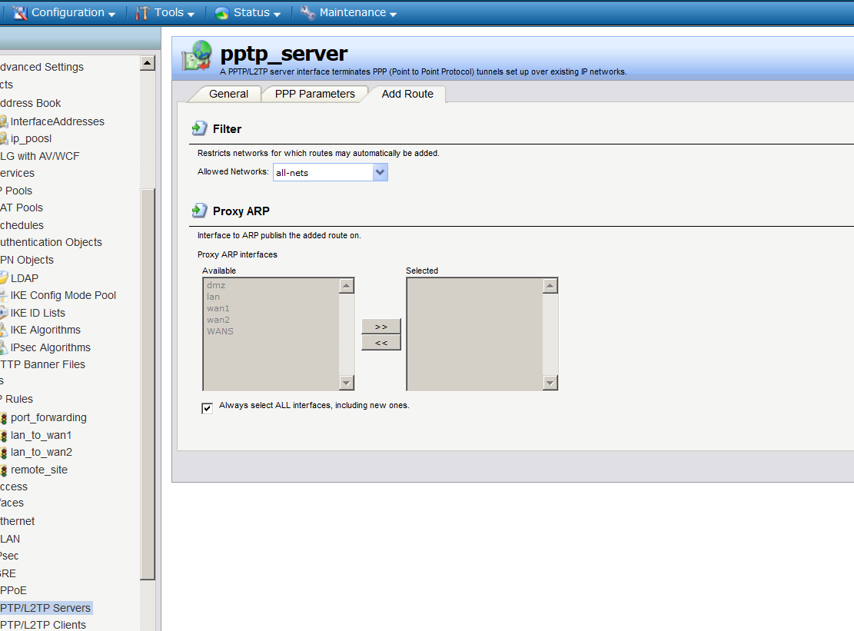Click the sidebar scrollbar thumb

[x=148, y=384]
